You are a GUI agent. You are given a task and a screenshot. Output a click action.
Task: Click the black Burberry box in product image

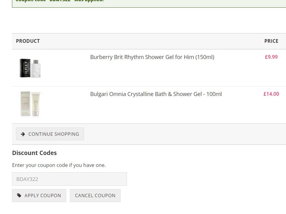pos(25,68)
